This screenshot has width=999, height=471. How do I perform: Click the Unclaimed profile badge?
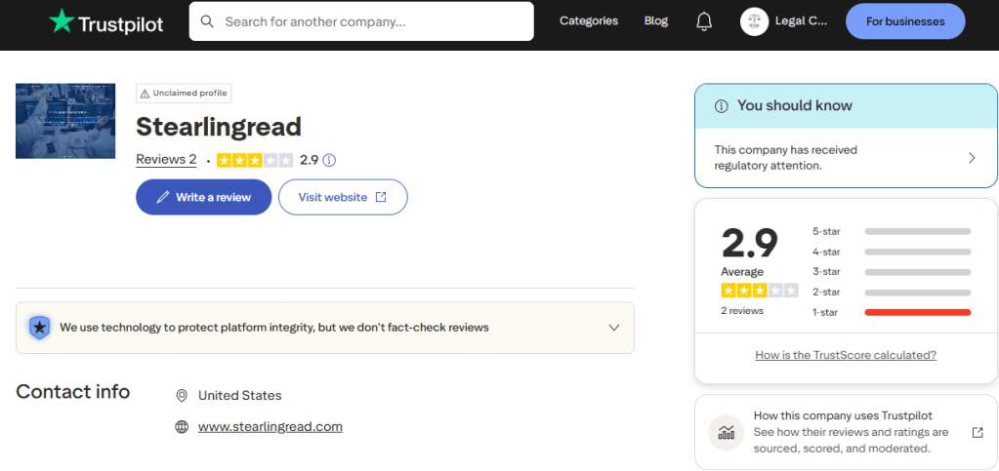(x=184, y=94)
